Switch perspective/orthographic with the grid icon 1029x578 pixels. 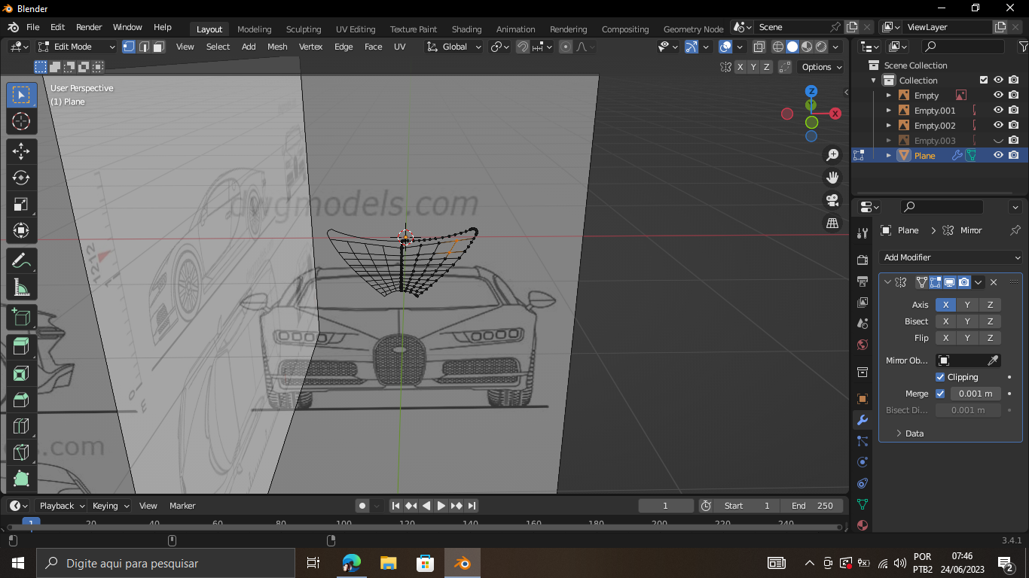click(x=832, y=223)
